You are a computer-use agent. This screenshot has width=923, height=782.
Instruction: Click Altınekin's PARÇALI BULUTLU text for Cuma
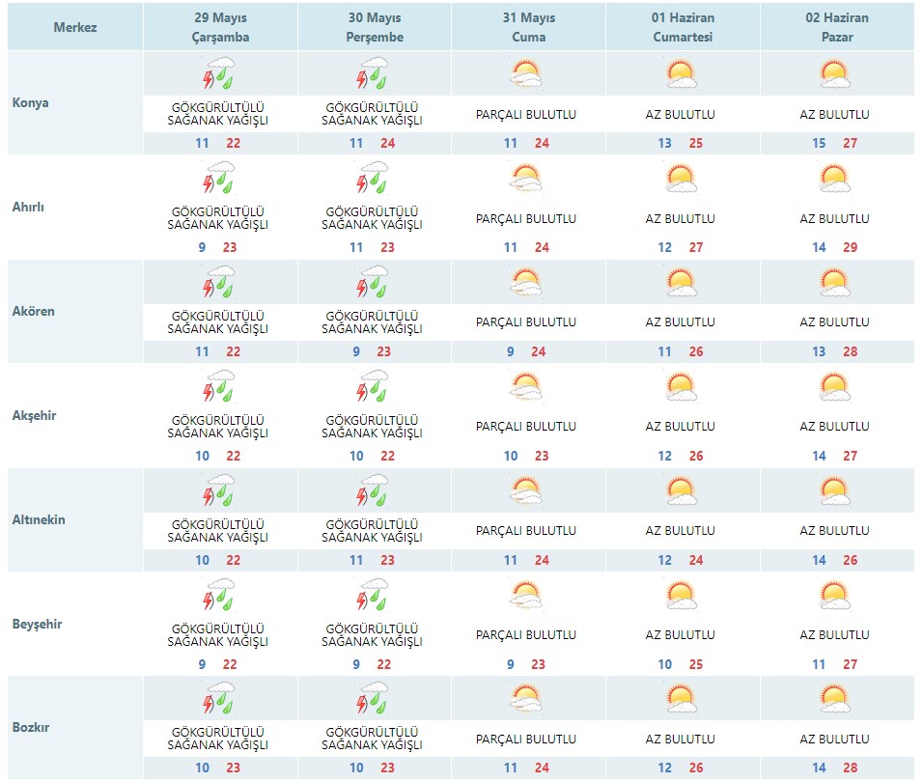pyautogui.click(x=526, y=531)
